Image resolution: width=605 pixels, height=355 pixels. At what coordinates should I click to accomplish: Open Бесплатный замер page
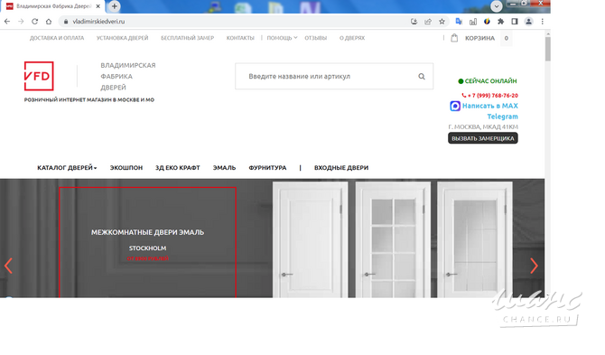[x=188, y=38]
